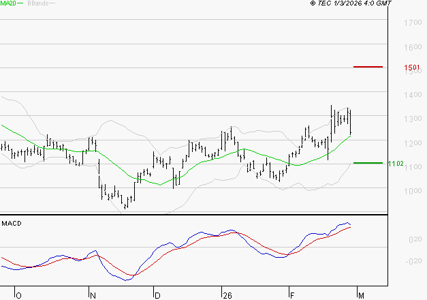Click the MA20 legend label
This screenshot has height=300, width=427.
tap(8, 3)
